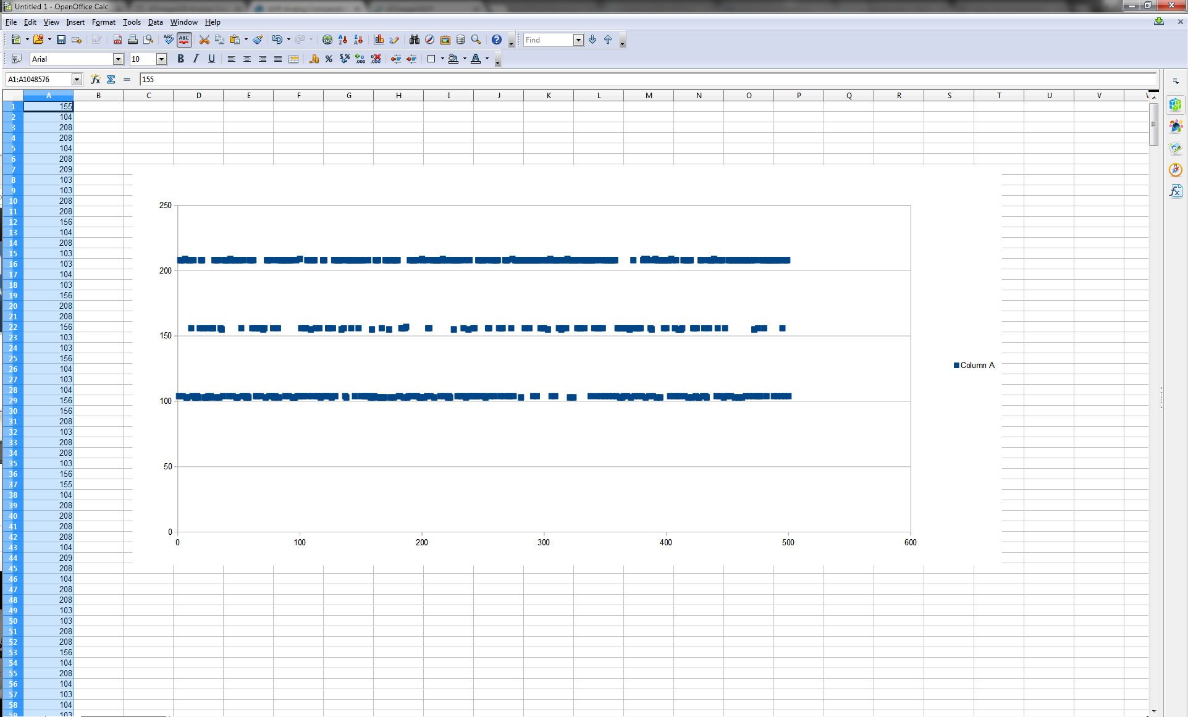The image size is (1188, 717).
Task: Open the Font Color palette arrow
Action: coord(487,59)
